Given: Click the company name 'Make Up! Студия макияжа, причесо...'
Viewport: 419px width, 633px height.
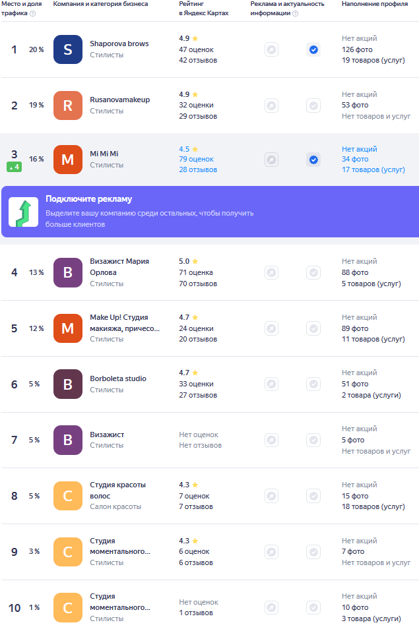Looking at the screenshot, I should 125,323.
